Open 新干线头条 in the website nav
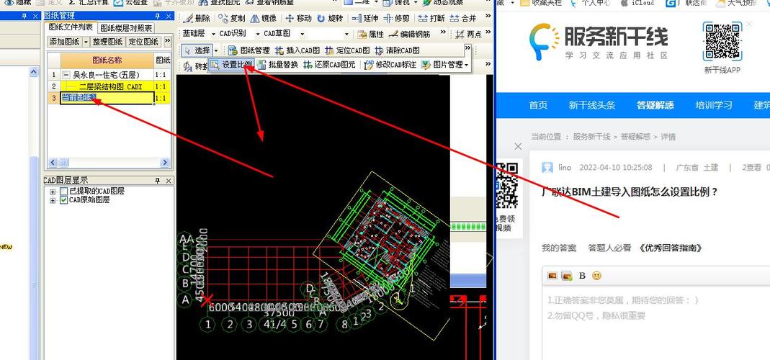The width and height of the screenshot is (770, 360). [x=592, y=105]
